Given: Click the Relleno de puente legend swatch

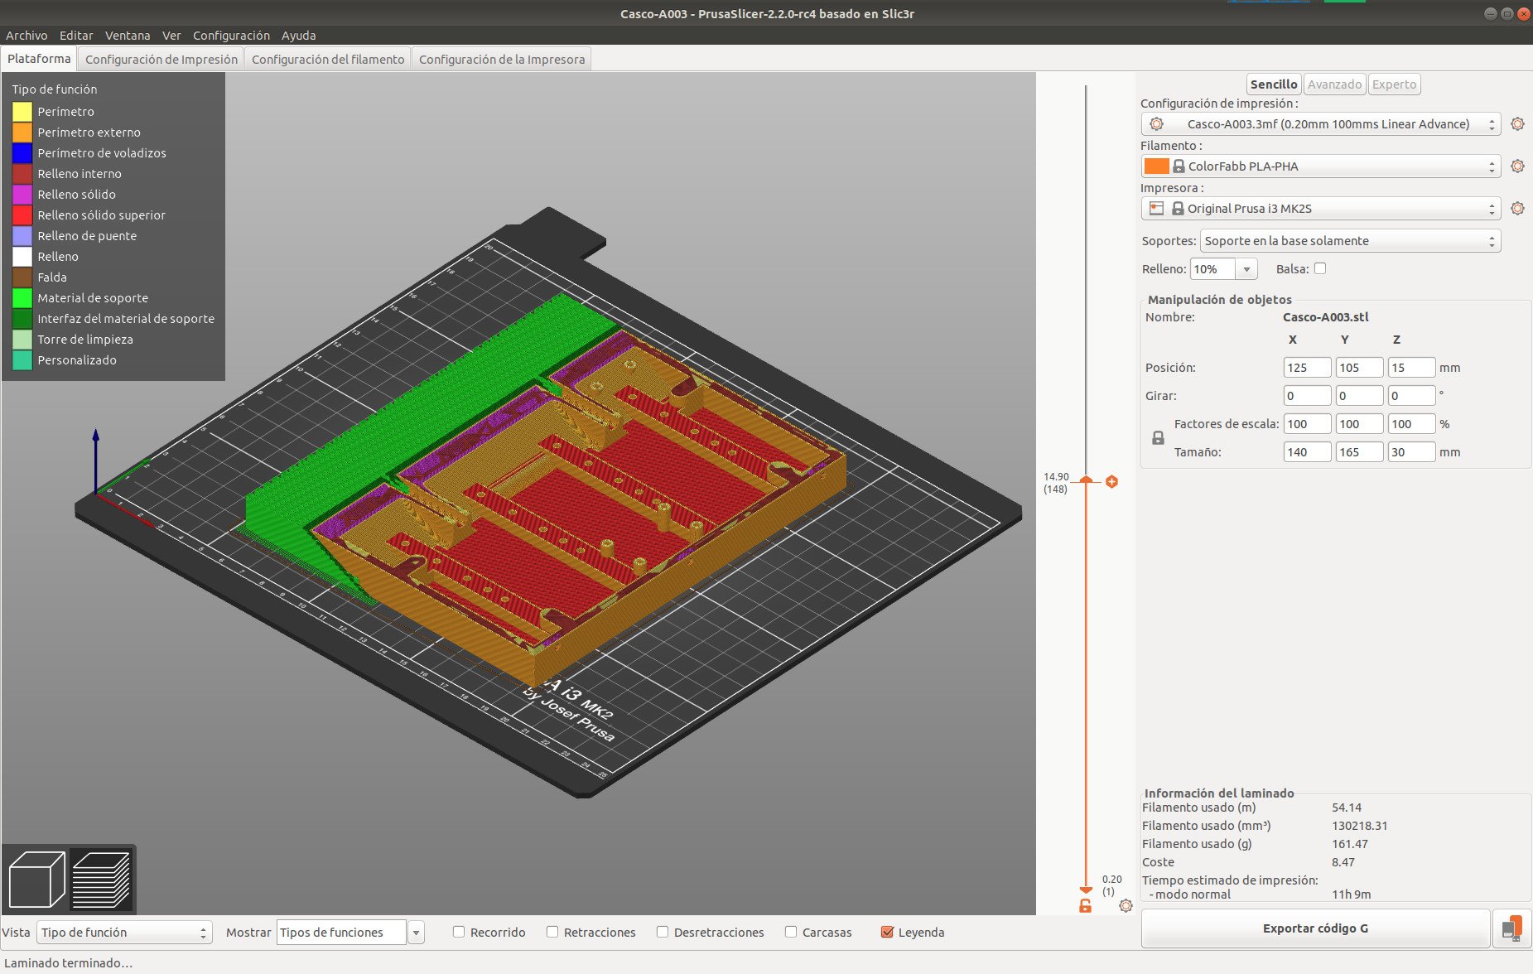Looking at the screenshot, I should [x=22, y=235].
